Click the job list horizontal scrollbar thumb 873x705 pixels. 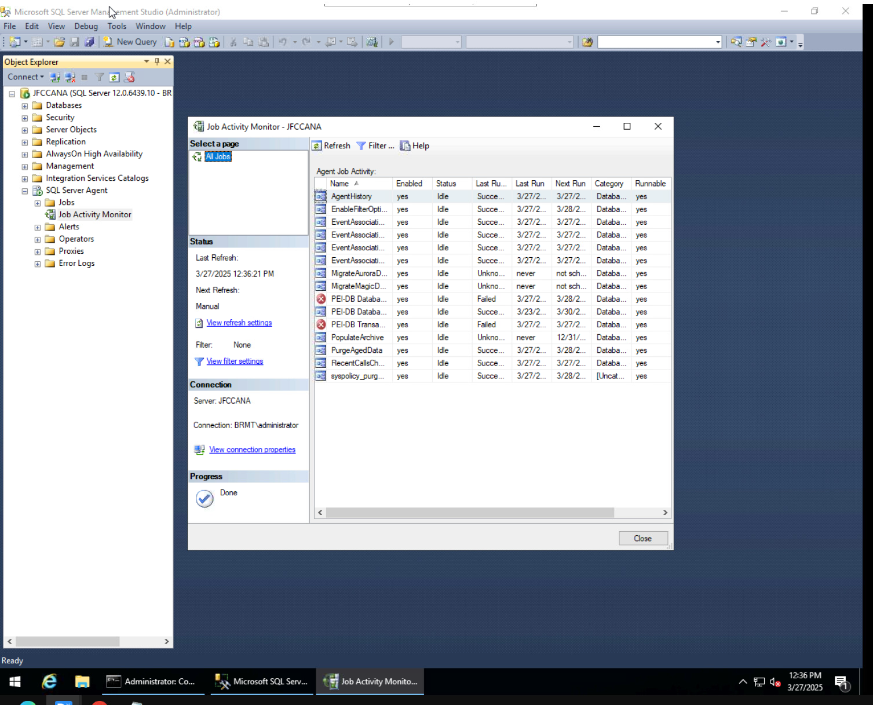470,513
